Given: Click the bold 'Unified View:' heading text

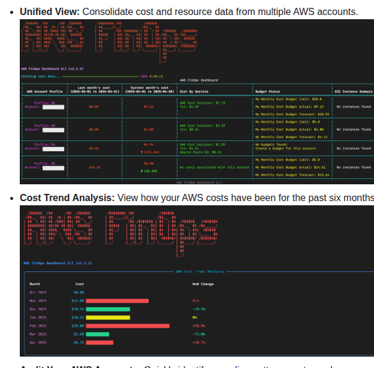Looking at the screenshot, I should (50, 12).
